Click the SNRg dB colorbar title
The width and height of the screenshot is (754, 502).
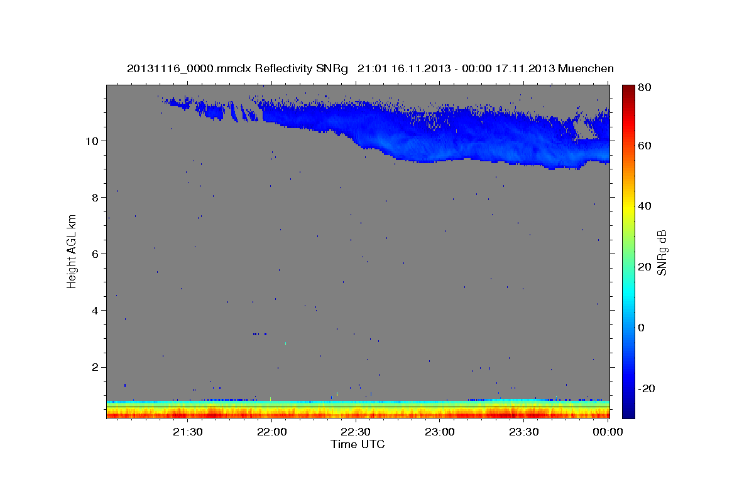[662, 252]
